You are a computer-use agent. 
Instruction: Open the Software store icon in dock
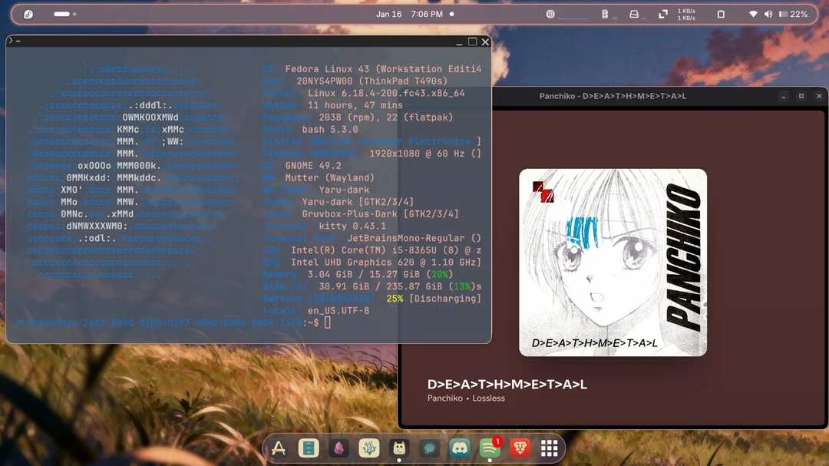(x=279, y=448)
